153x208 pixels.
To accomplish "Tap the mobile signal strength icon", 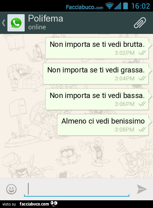I will 118,6.
